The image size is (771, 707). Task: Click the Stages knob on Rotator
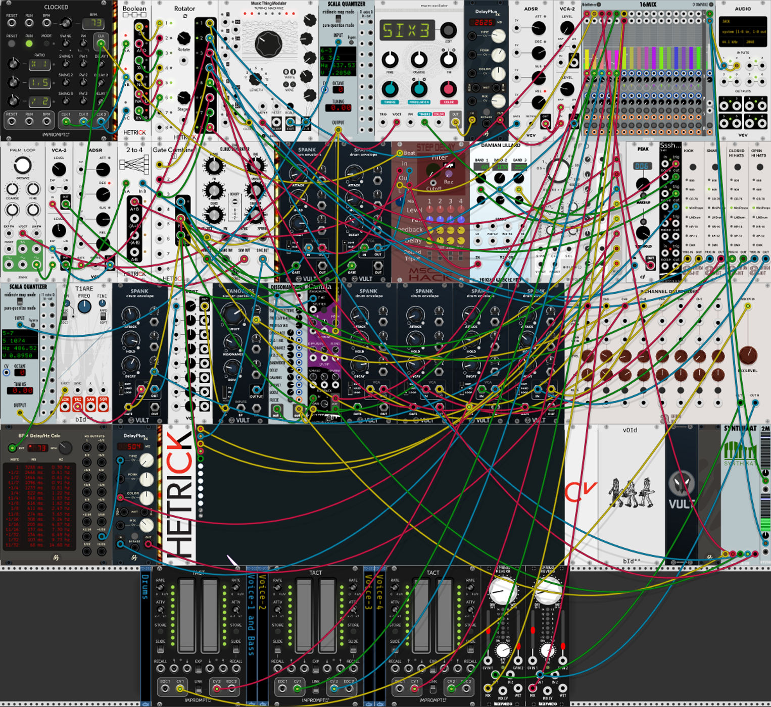(183, 97)
